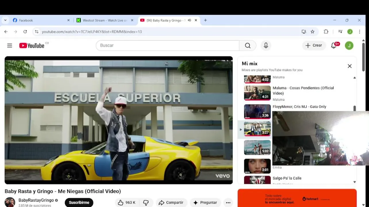Focus the Buscar search field
This screenshot has width=369, height=207.
(168, 45)
